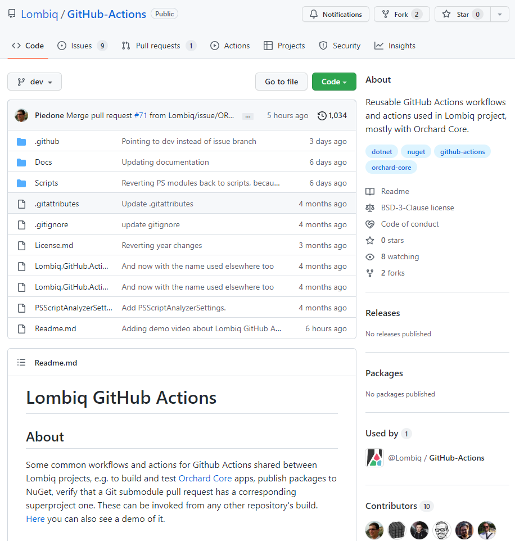
Task: Open commit 'Pointing to dev instead of issue branch'
Action: [189, 142]
